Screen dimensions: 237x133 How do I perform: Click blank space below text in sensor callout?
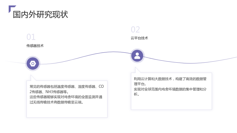67,111
